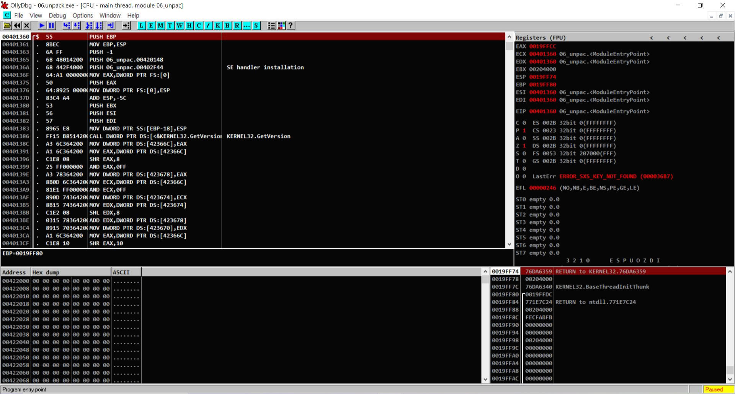Click disassembly scrollbar down arrow
The image size is (735, 394).
[509, 244]
